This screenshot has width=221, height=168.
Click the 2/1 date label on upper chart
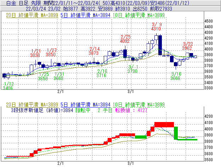coord(61,92)
